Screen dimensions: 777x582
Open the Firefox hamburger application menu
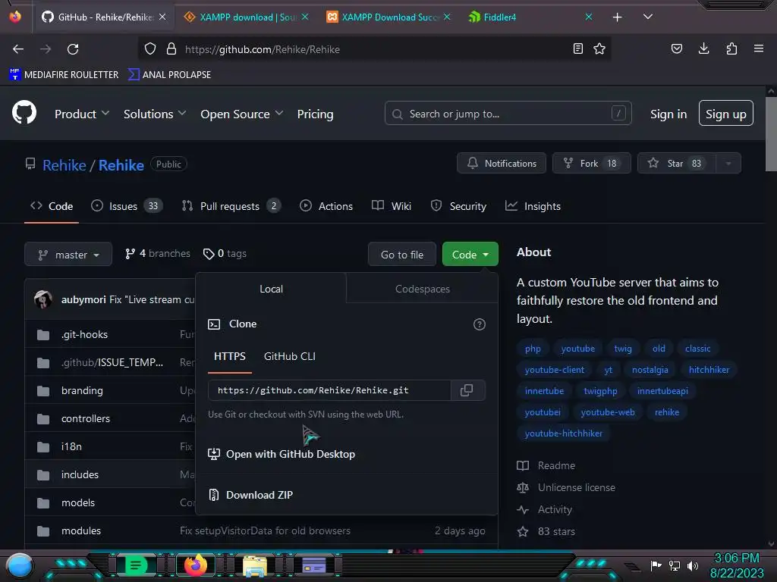[759, 48]
